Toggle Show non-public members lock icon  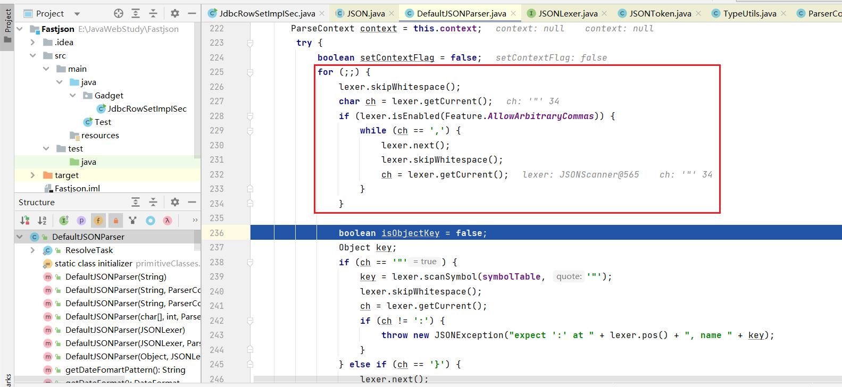click(x=115, y=220)
